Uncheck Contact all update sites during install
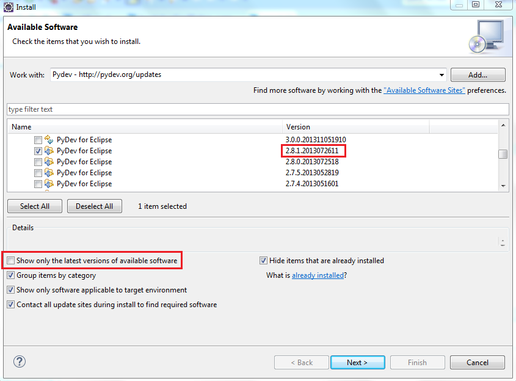 tap(11, 304)
